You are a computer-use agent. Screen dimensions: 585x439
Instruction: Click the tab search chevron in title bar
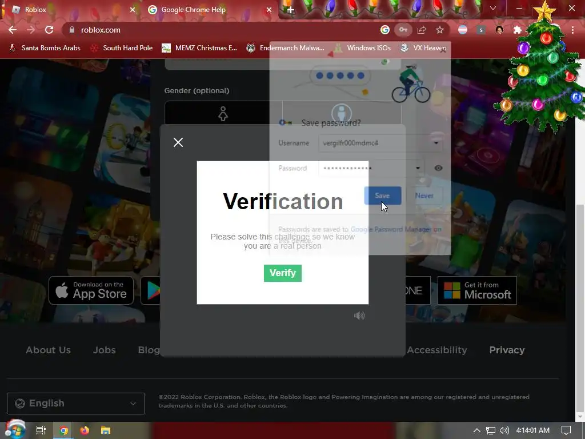493,8
